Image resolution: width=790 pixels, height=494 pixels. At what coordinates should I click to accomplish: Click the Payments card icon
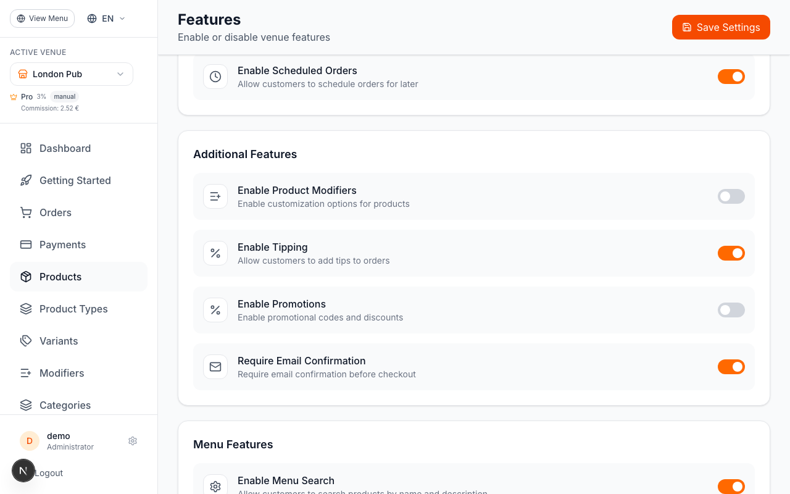[x=25, y=245]
